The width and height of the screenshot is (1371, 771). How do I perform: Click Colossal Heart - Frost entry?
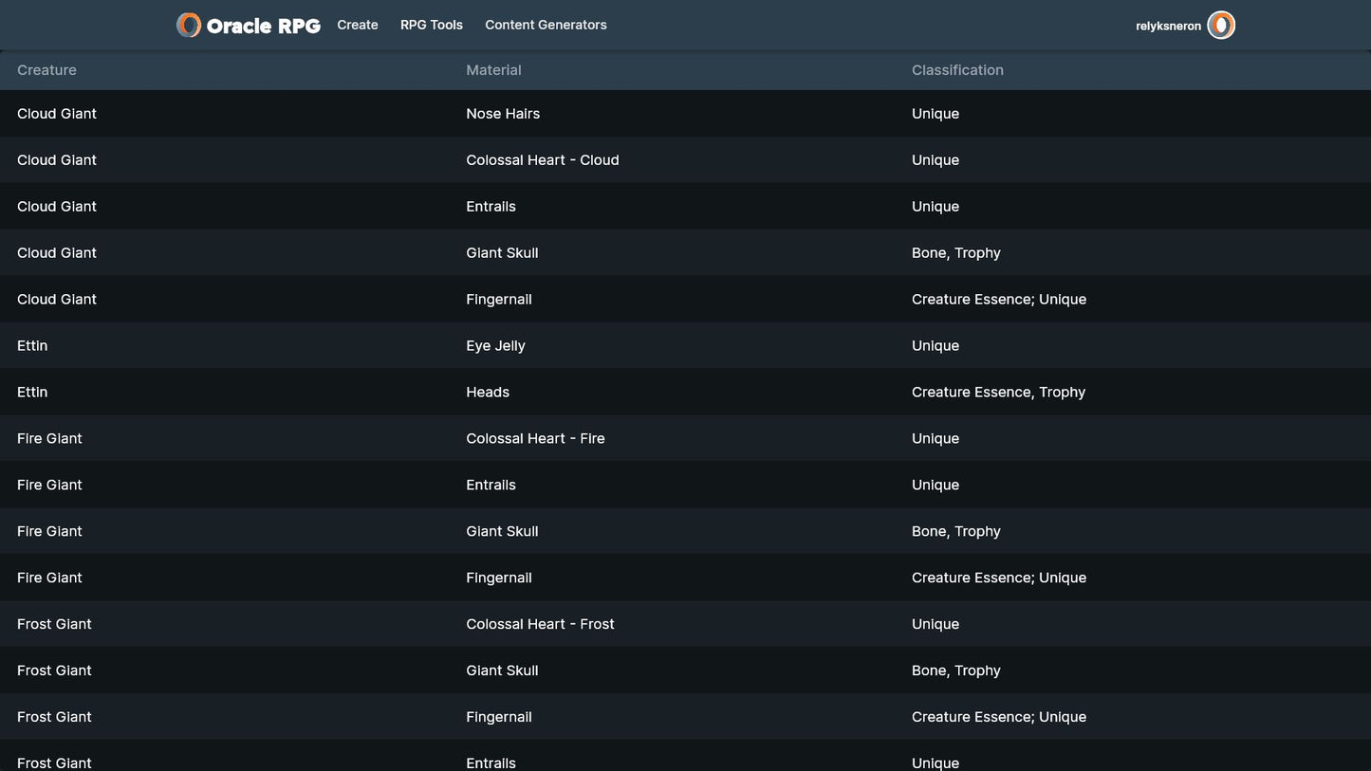(x=540, y=624)
